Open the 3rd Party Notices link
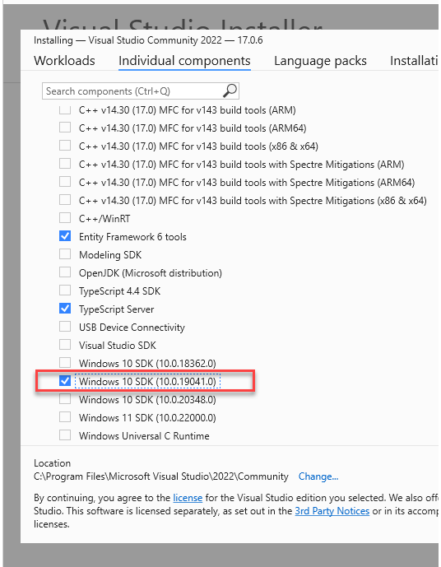 click(332, 511)
